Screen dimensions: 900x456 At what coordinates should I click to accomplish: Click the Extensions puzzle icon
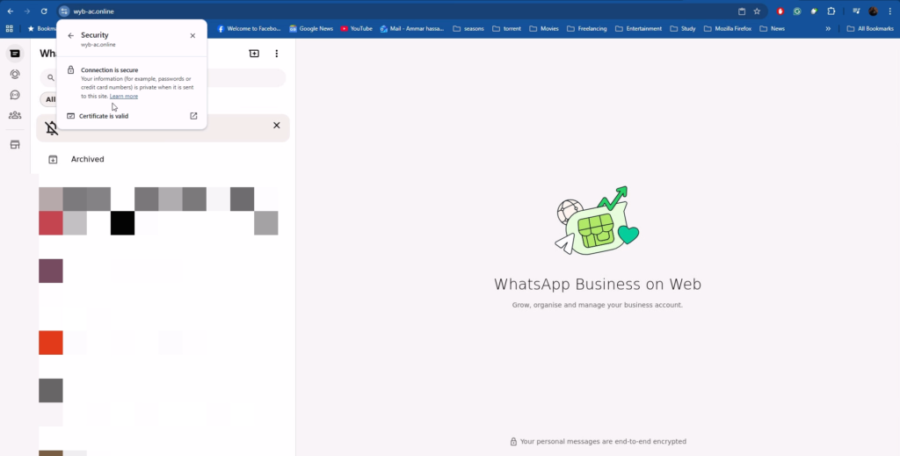(x=831, y=11)
